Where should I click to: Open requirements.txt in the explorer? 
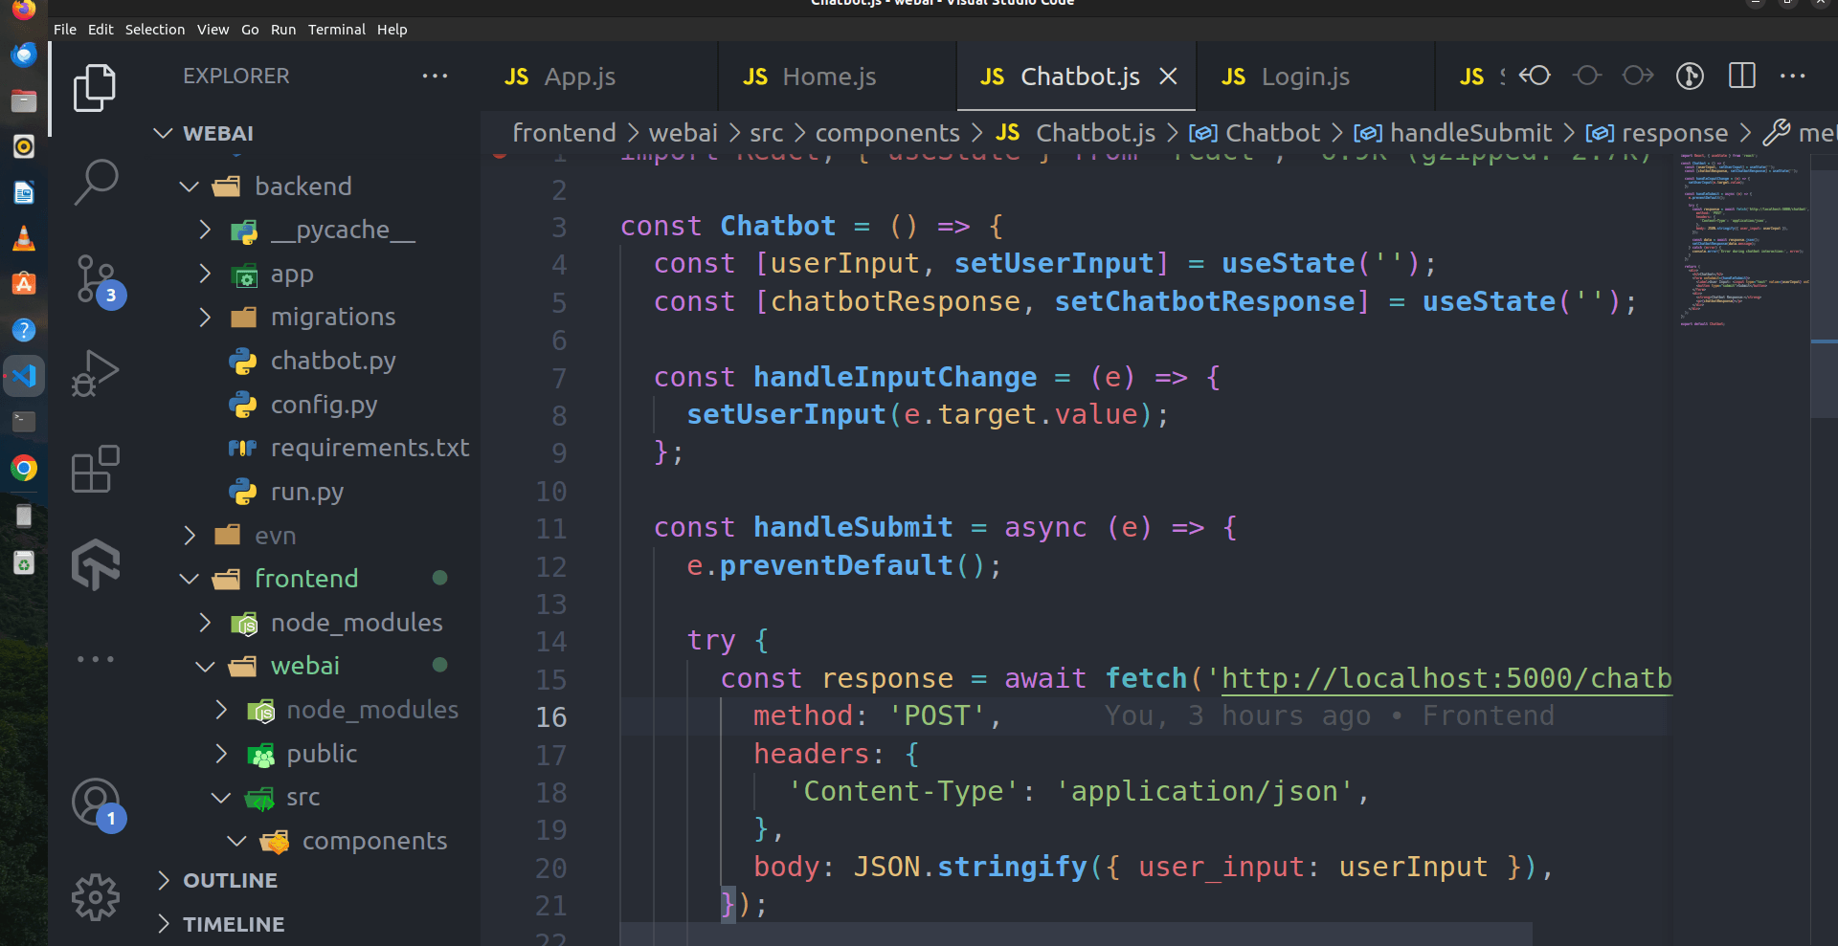[370, 448]
